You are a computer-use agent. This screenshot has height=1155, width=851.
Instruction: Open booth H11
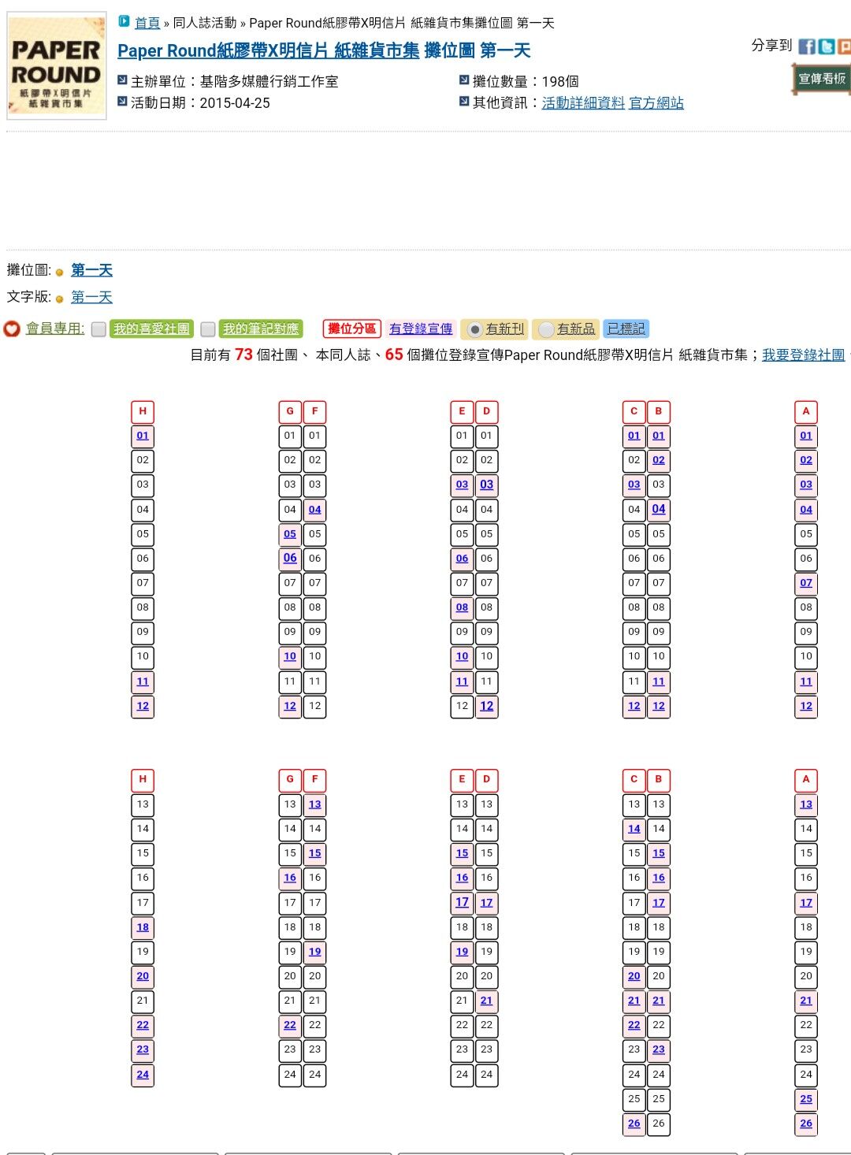click(143, 681)
